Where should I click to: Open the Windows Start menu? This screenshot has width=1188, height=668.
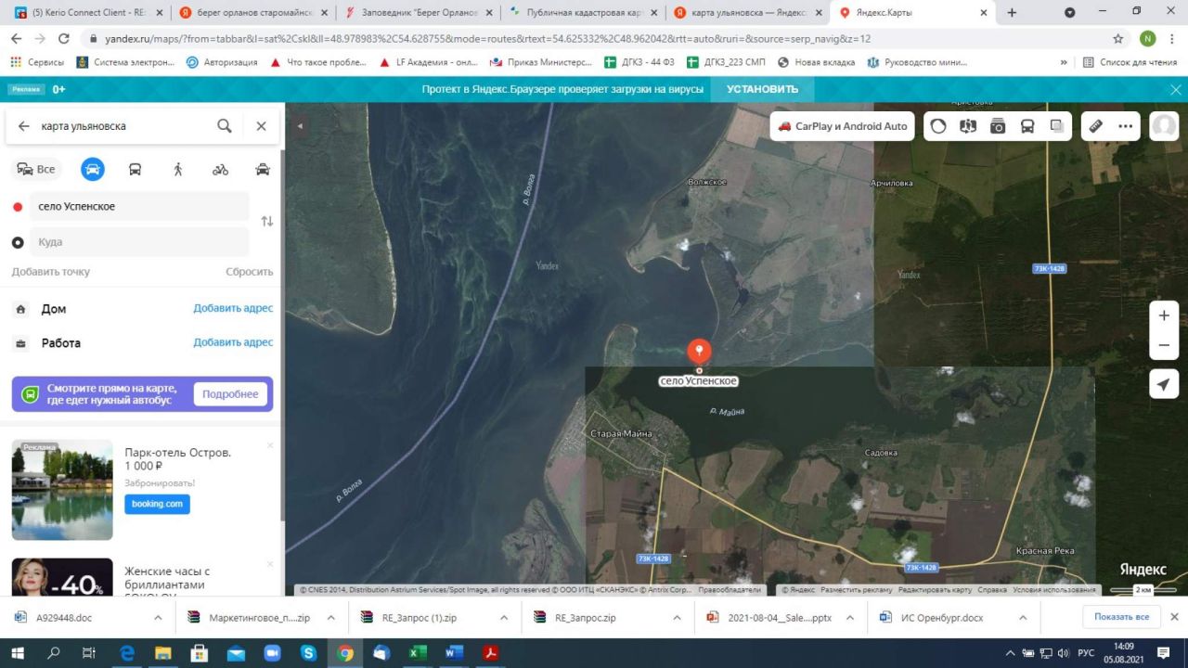(x=19, y=653)
